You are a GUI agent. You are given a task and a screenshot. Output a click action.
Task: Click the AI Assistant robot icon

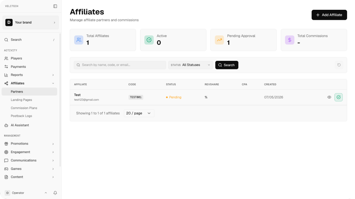pos(6,125)
